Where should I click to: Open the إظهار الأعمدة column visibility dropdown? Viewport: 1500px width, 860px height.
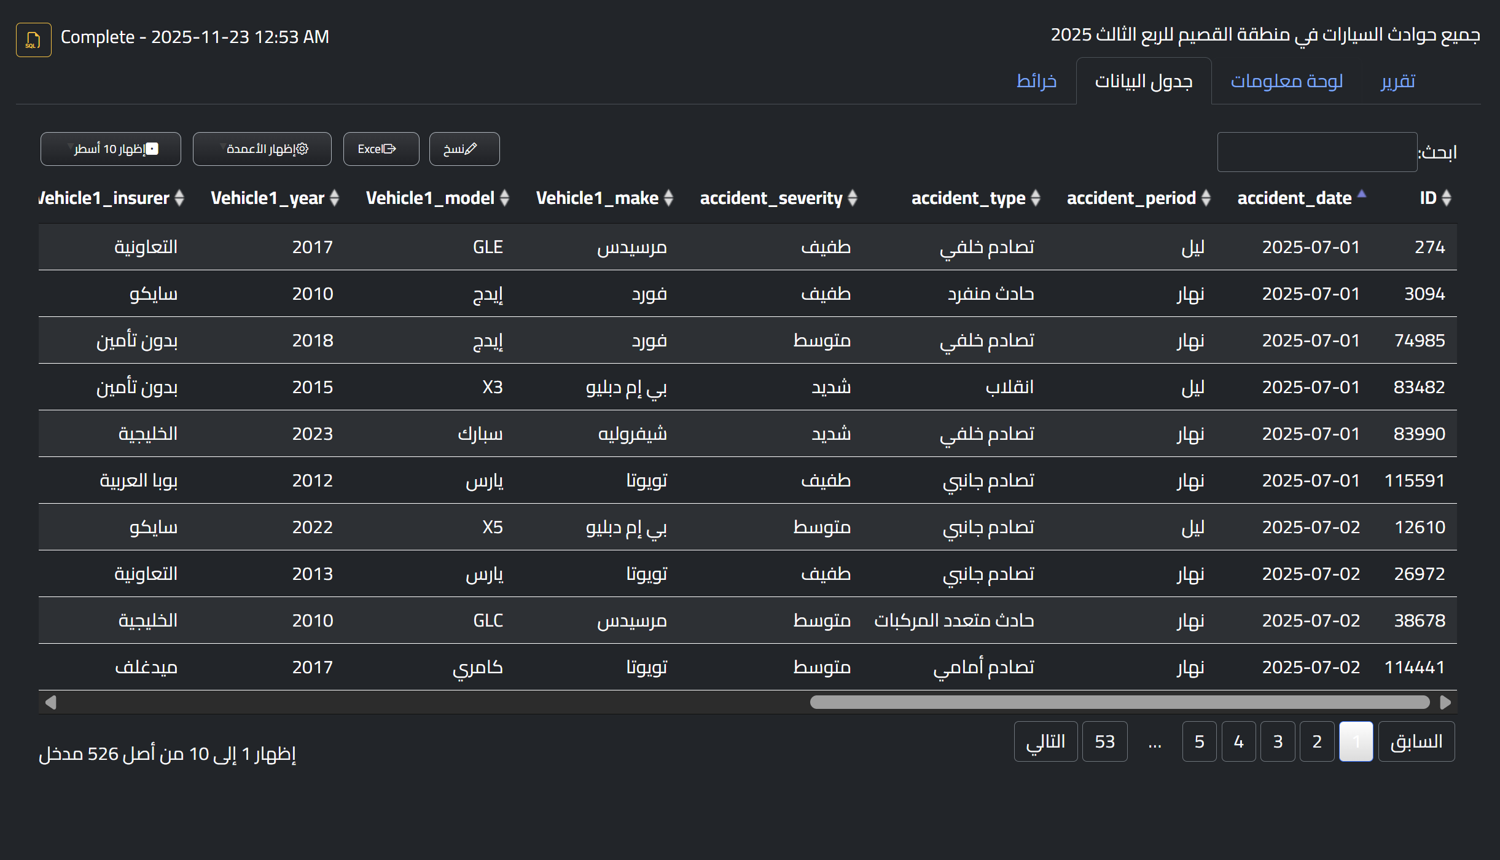[262, 148]
